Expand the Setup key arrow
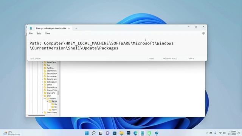Screen dimensions: 242x136 pos(42,85)
